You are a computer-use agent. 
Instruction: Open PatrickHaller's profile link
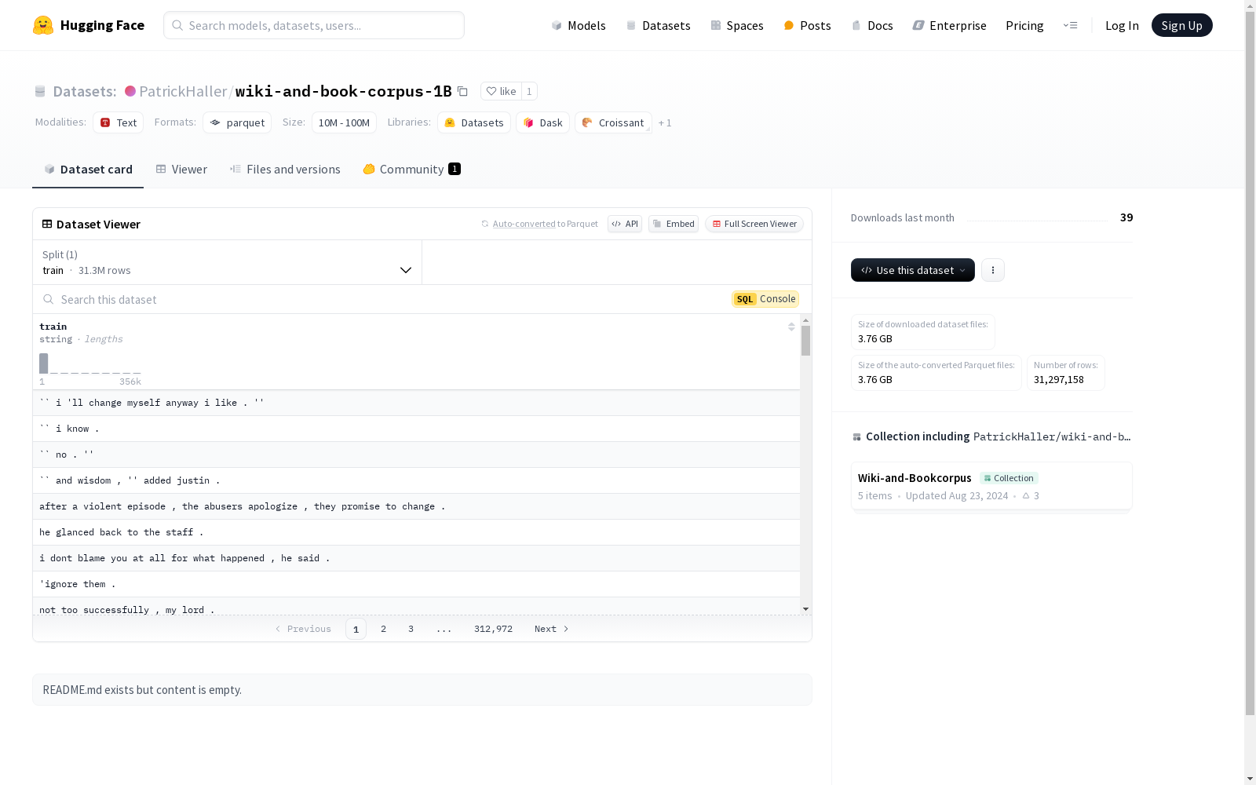click(183, 91)
